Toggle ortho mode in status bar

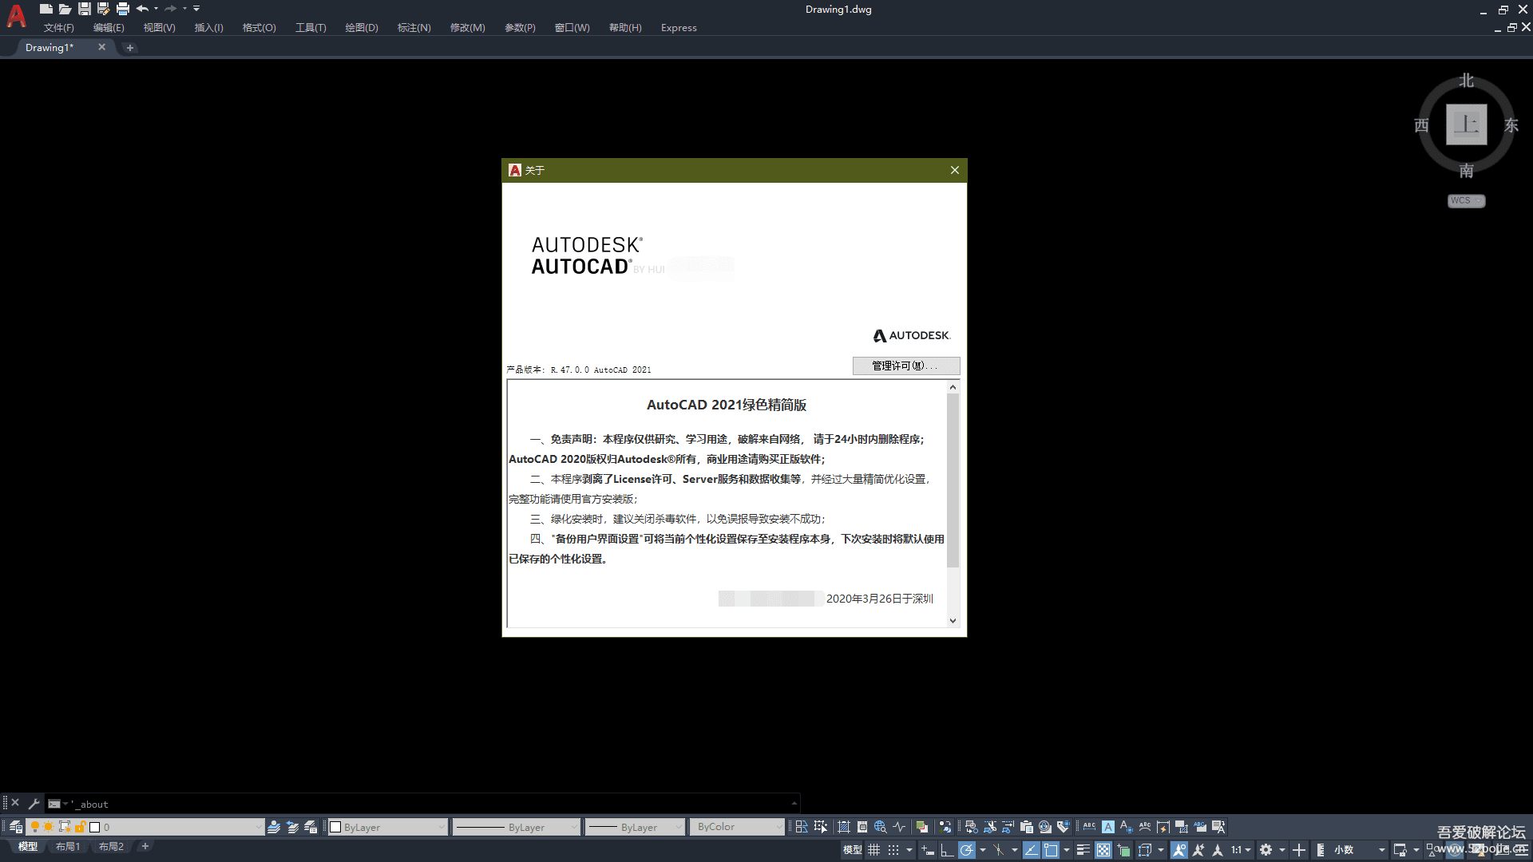[946, 850]
